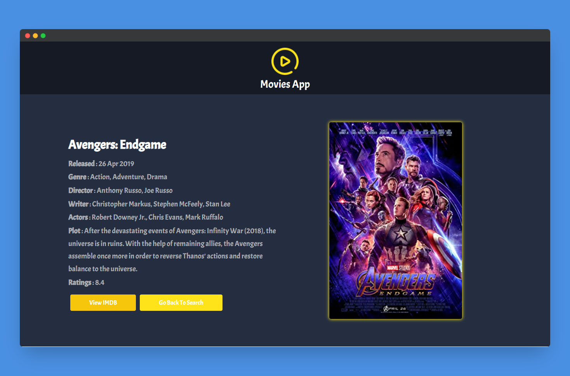The width and height of the screenshot is (570, 376).
Task: Open the Avengers Endgame poster image
Action: 396,221
